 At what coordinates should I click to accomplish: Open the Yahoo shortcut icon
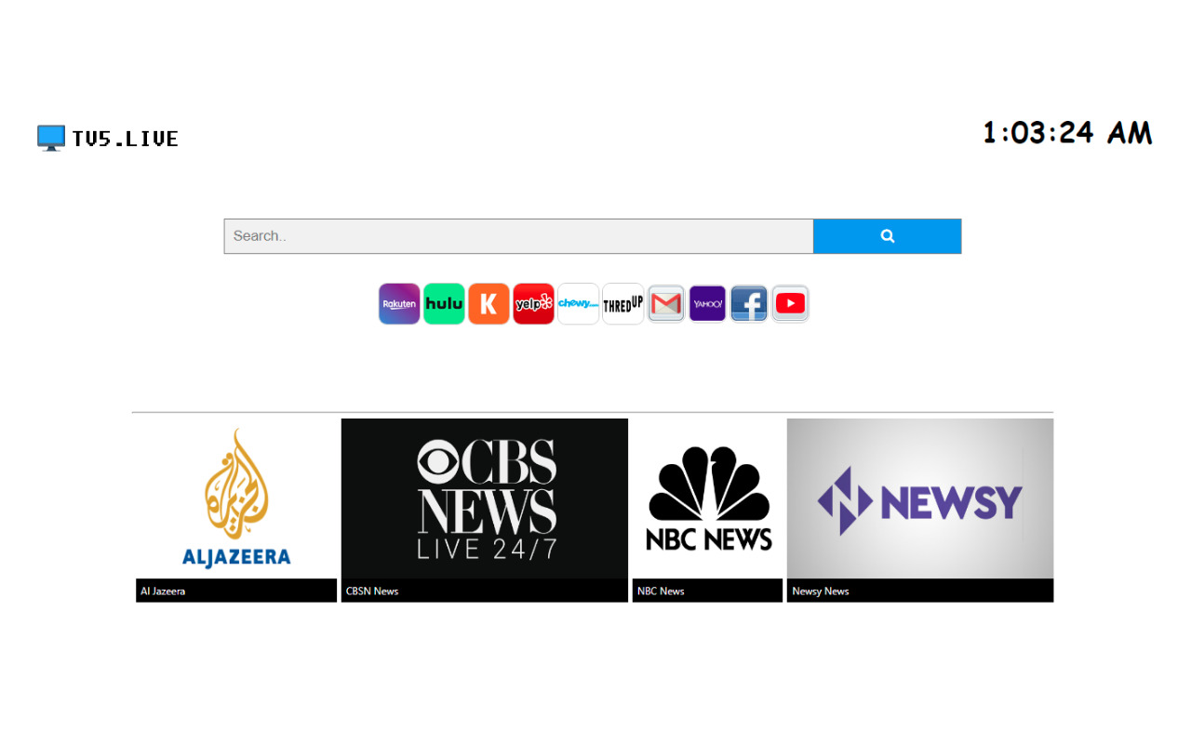pyautogui.click(x=707, y=304)
